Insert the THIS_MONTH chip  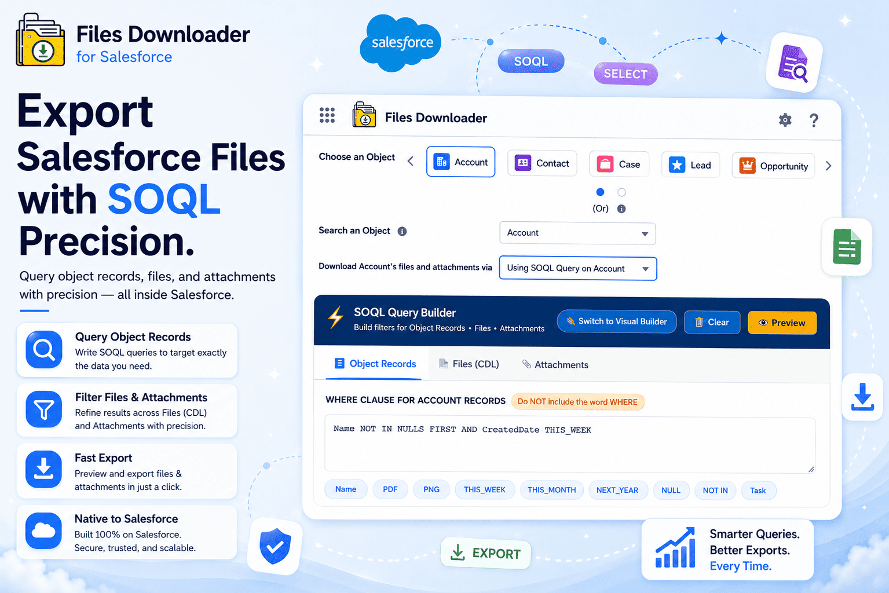tap(551, 490)
